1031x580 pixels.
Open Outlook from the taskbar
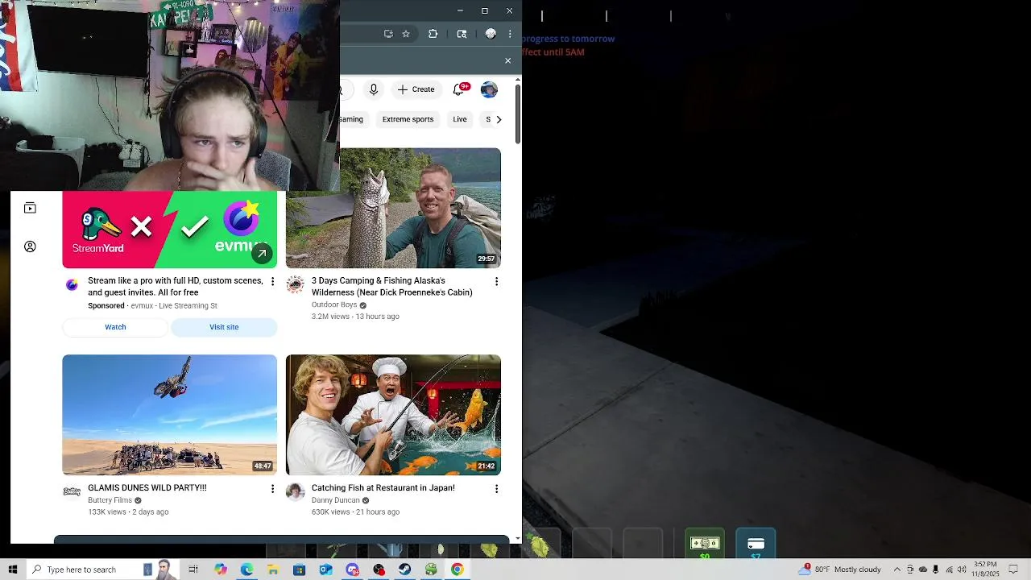[x=325, y=570]
